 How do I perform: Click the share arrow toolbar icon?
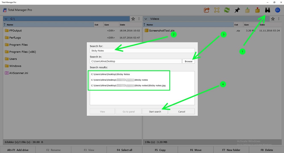point(206,10)
